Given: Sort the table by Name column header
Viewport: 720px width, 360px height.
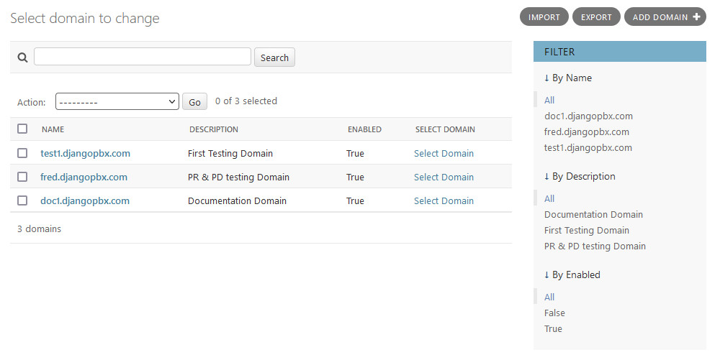Looking at the screenshot, I should click(53, 129).
